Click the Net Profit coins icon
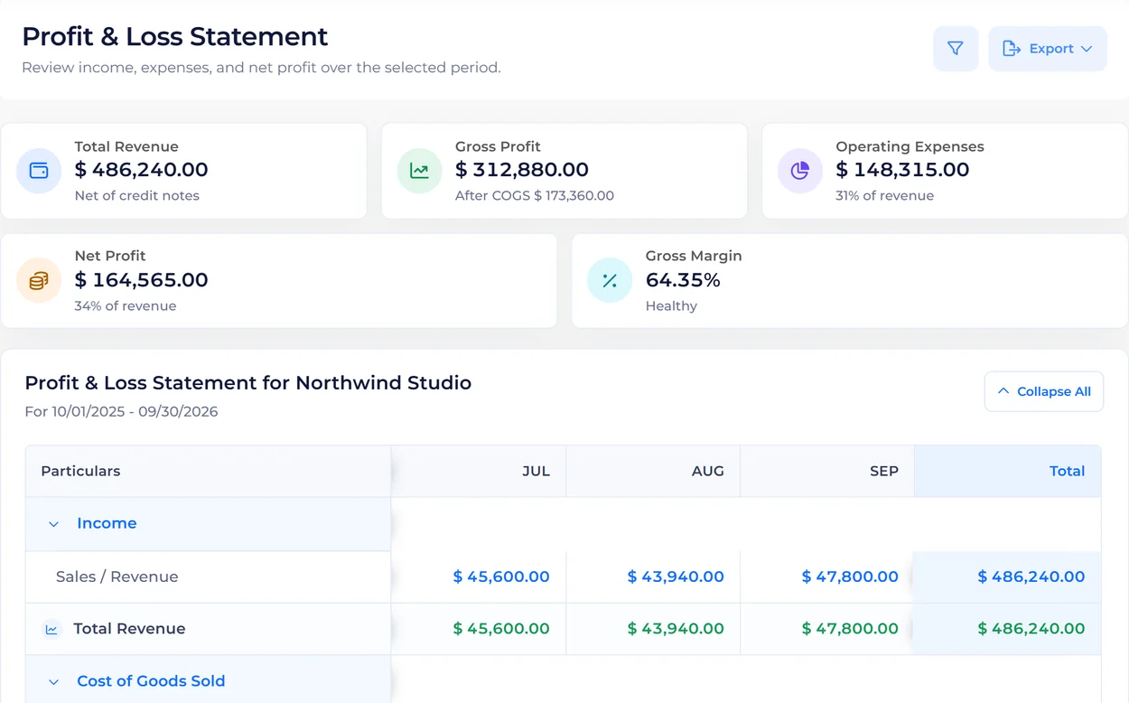Image resolution: width=1129 pixels, height=703 pixels. pyautogui.click(x=39, y=281)
